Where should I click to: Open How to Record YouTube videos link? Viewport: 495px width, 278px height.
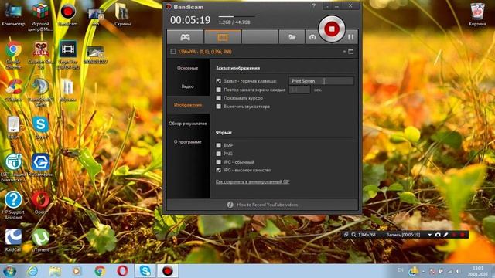tap(267, 205)
